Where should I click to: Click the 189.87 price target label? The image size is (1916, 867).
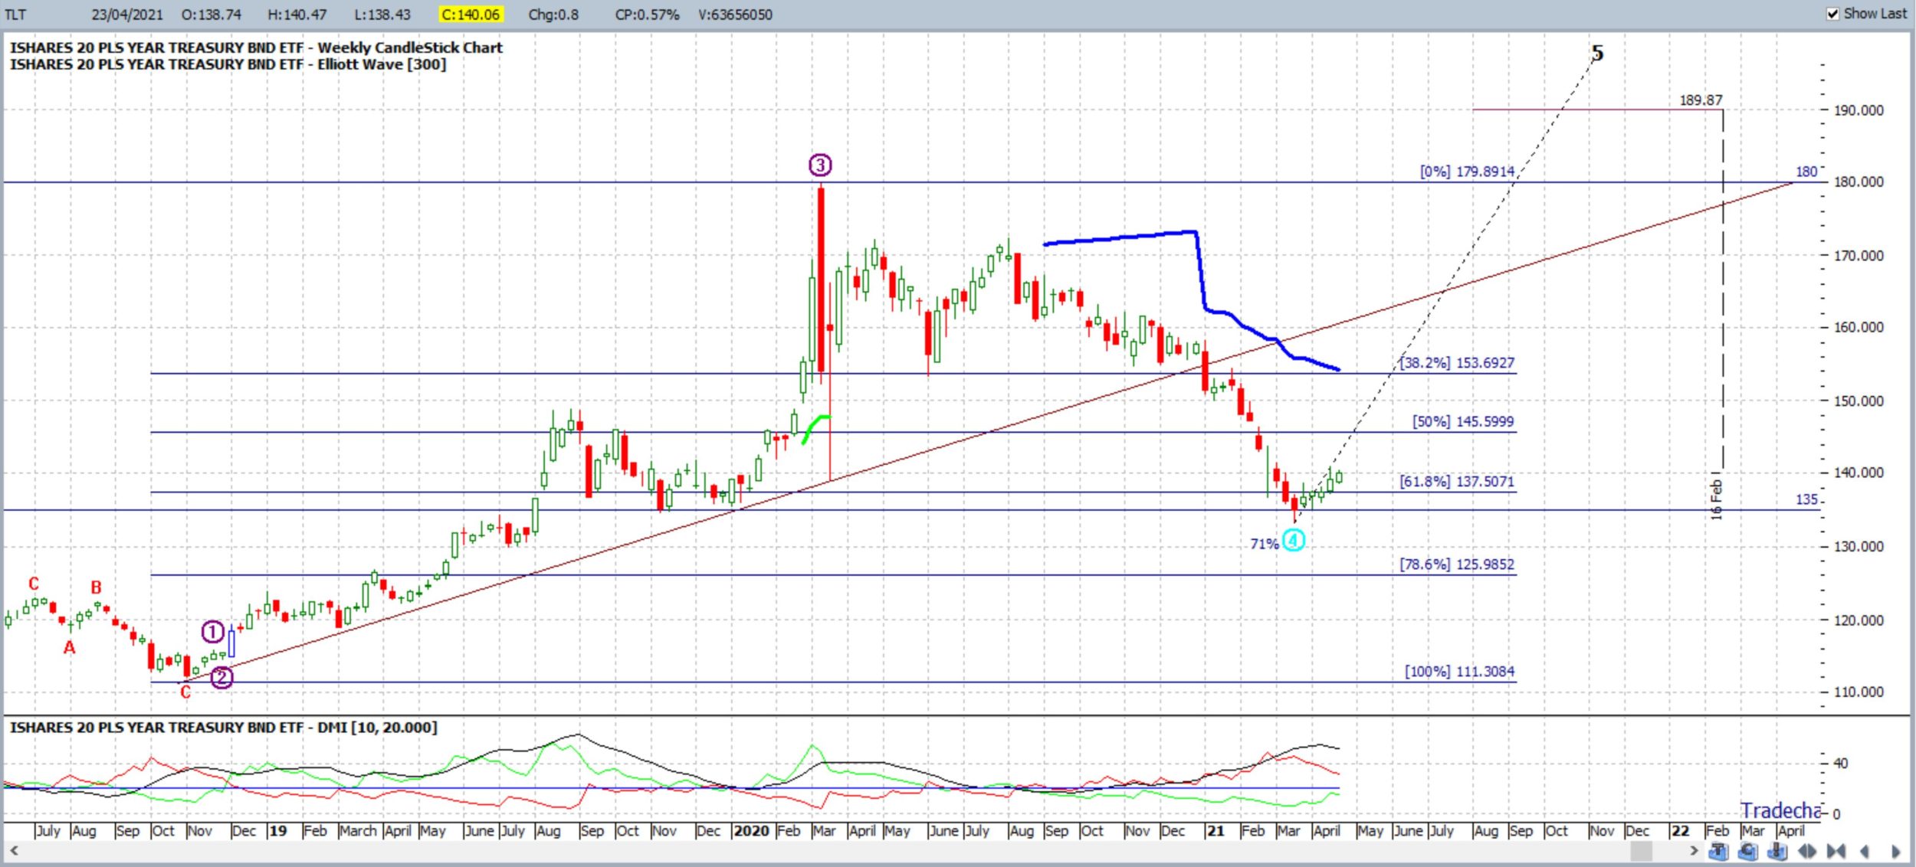pos(1701,100)
